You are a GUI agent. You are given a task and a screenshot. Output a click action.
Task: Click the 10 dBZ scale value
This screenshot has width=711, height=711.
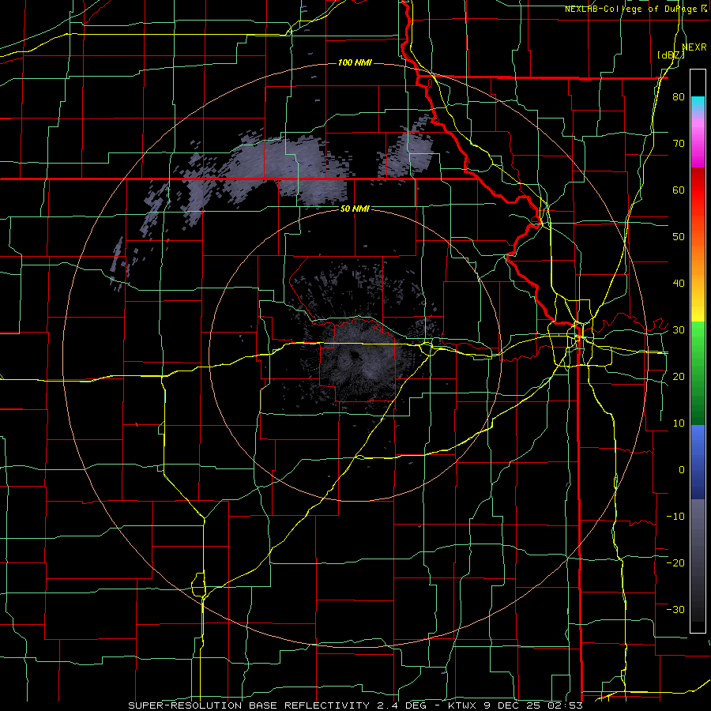pyautogui.click(x=679, y=423)
